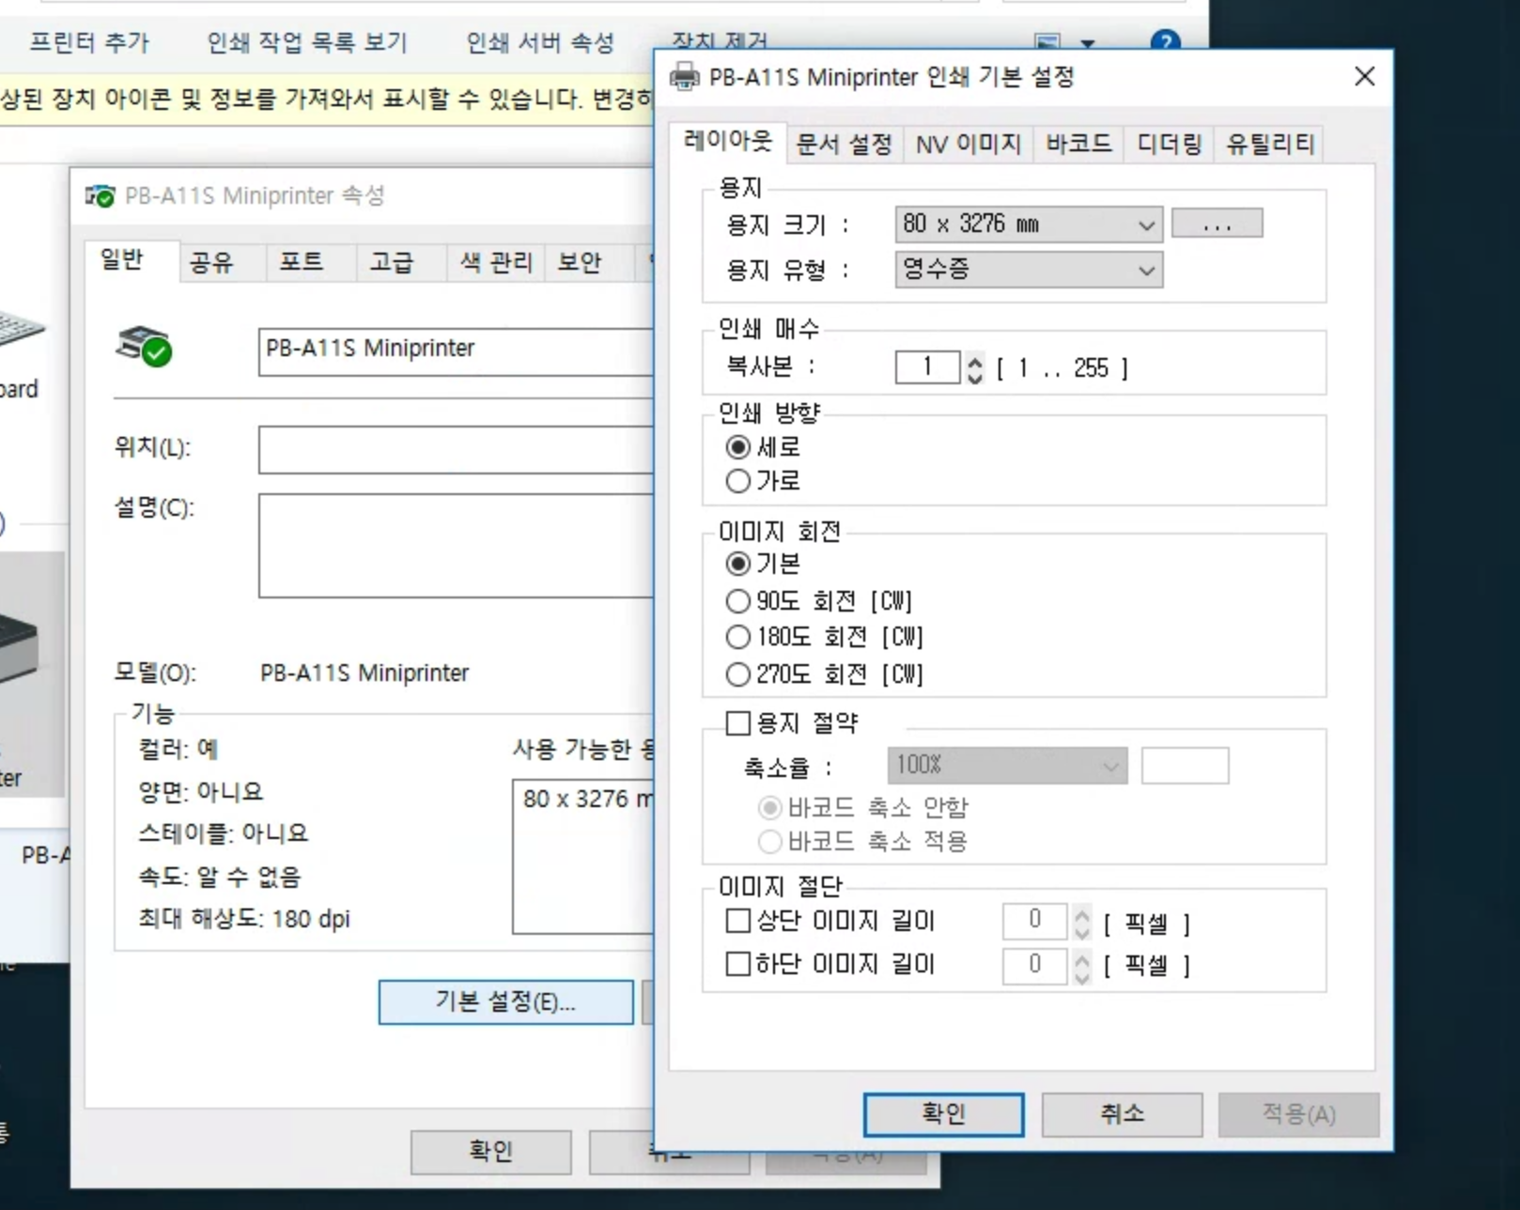
Task: Click the yellow device information notification bar
Action: (x=327, y=99)
